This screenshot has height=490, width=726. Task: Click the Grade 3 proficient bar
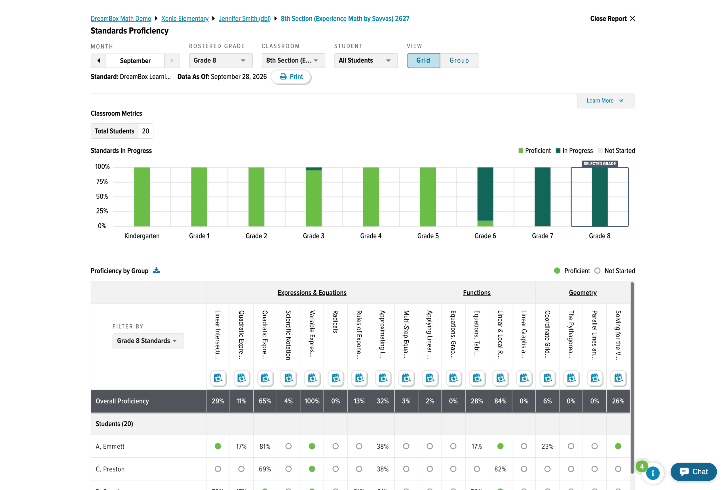point(313,198)
